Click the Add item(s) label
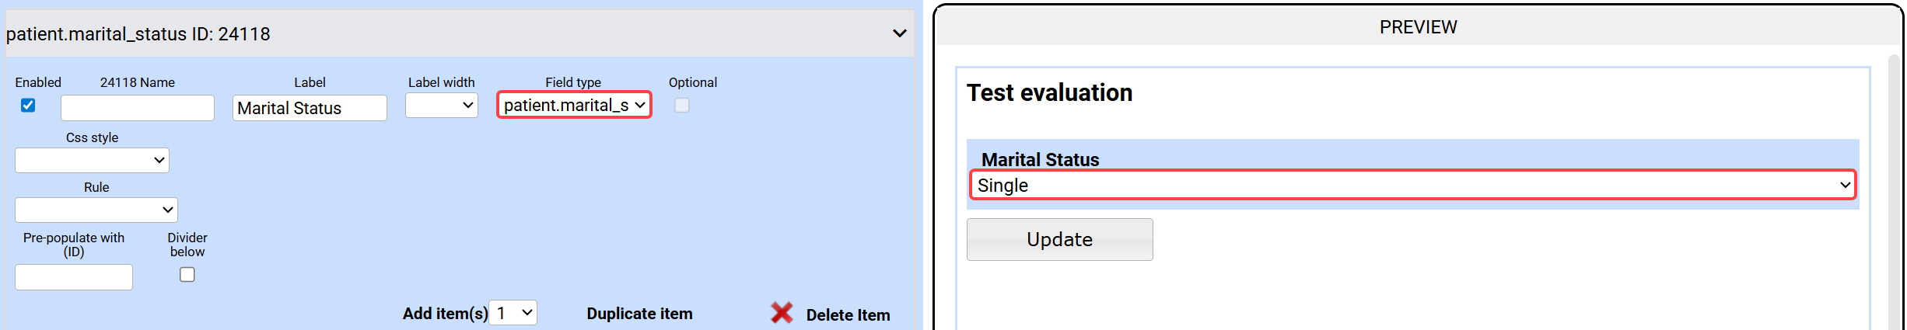The image size is (1907, 330). (445, 314)
